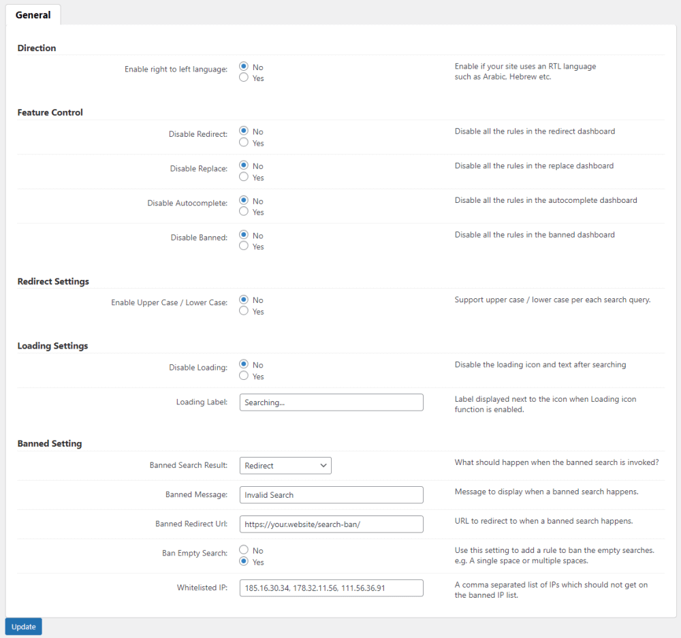Select Yes for Disable Loading
This screenshot has width=681, height=638.
click(244, 376)
